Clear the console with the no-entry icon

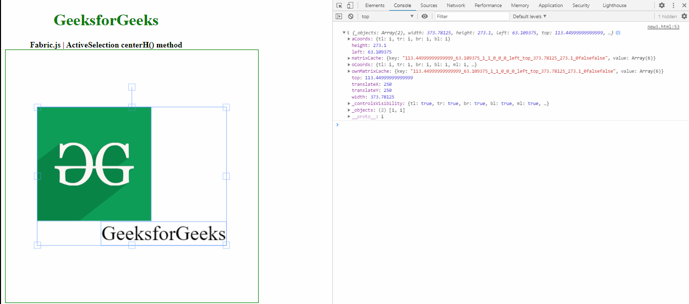tap(350, 16)
